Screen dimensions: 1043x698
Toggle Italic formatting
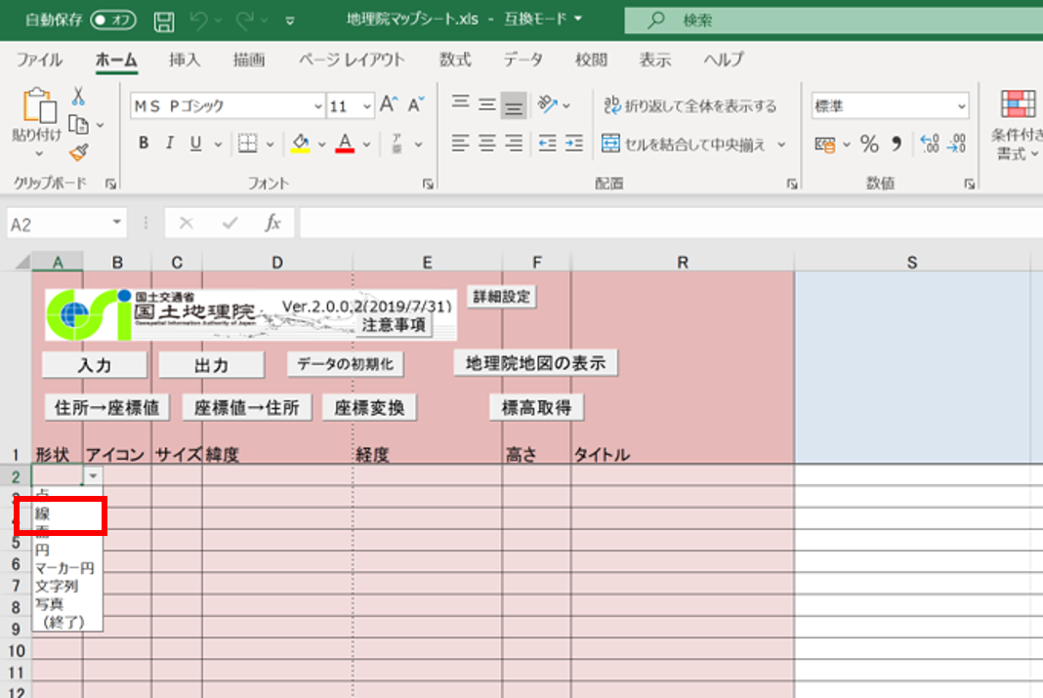170,143
